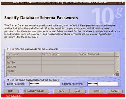Image resolution: width=126 pixels, height=99 pixels.
Task: Click the SYS row Enter Password cell
Action: coord(60,58)
